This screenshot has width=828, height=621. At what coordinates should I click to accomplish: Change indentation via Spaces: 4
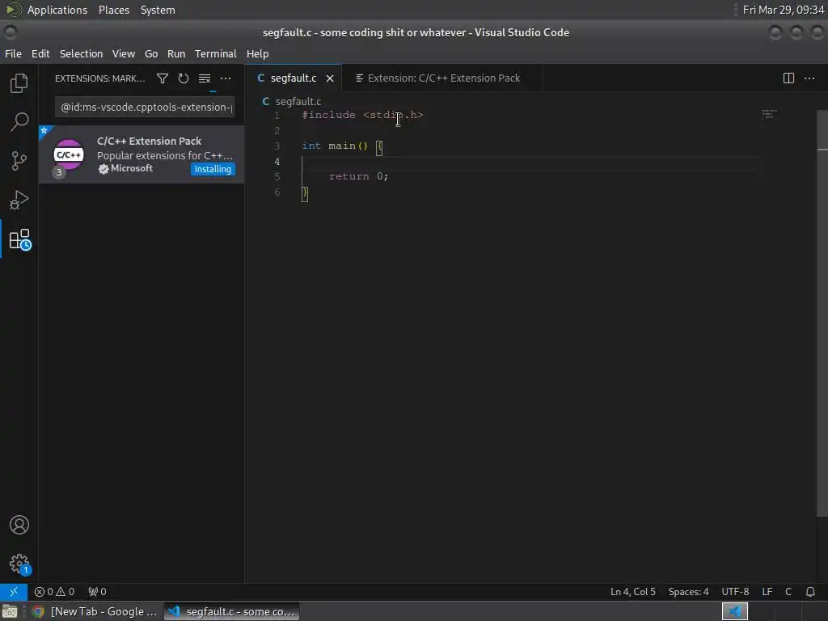tap(688, 591)
